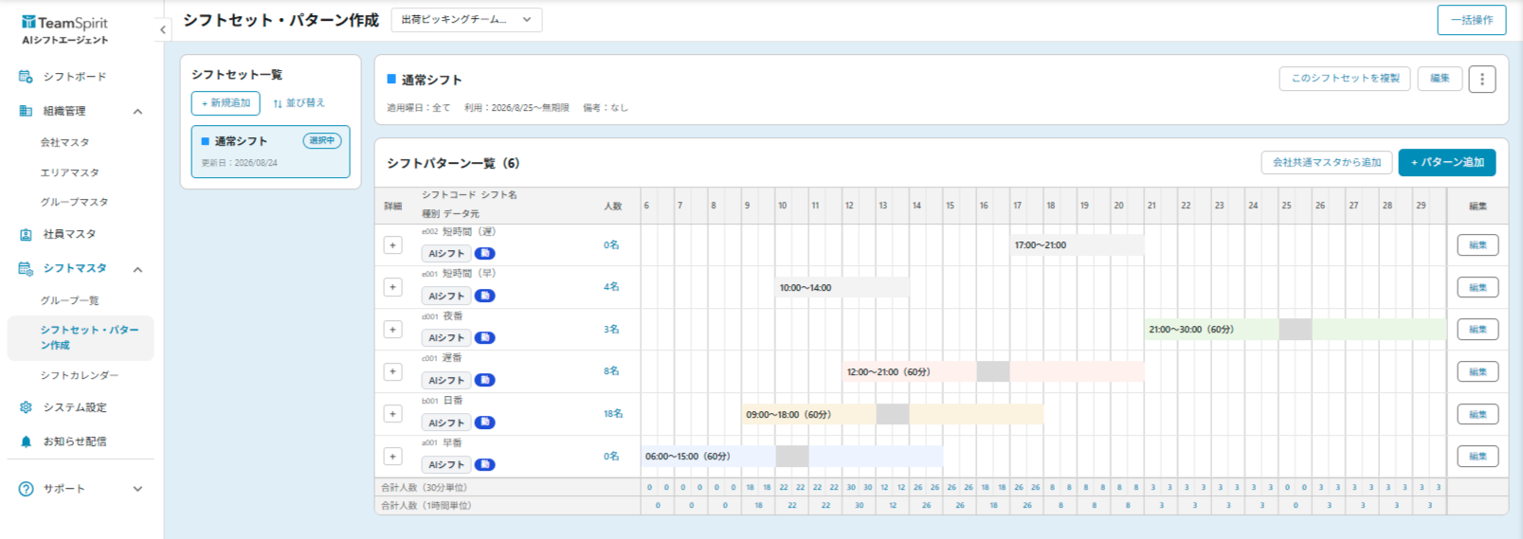Collapse the 組織管理 menu section

point(137,112)
